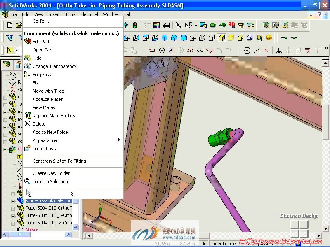Open Sketch button dropdown arrow
Image resolution: width=330 pixels, height=247 pixels.
[x=17, y=50]
